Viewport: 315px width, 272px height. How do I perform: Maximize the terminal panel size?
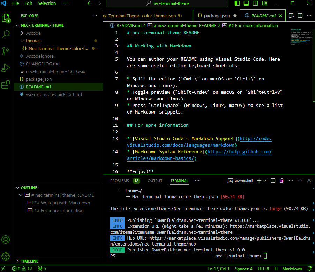(300, 181)
